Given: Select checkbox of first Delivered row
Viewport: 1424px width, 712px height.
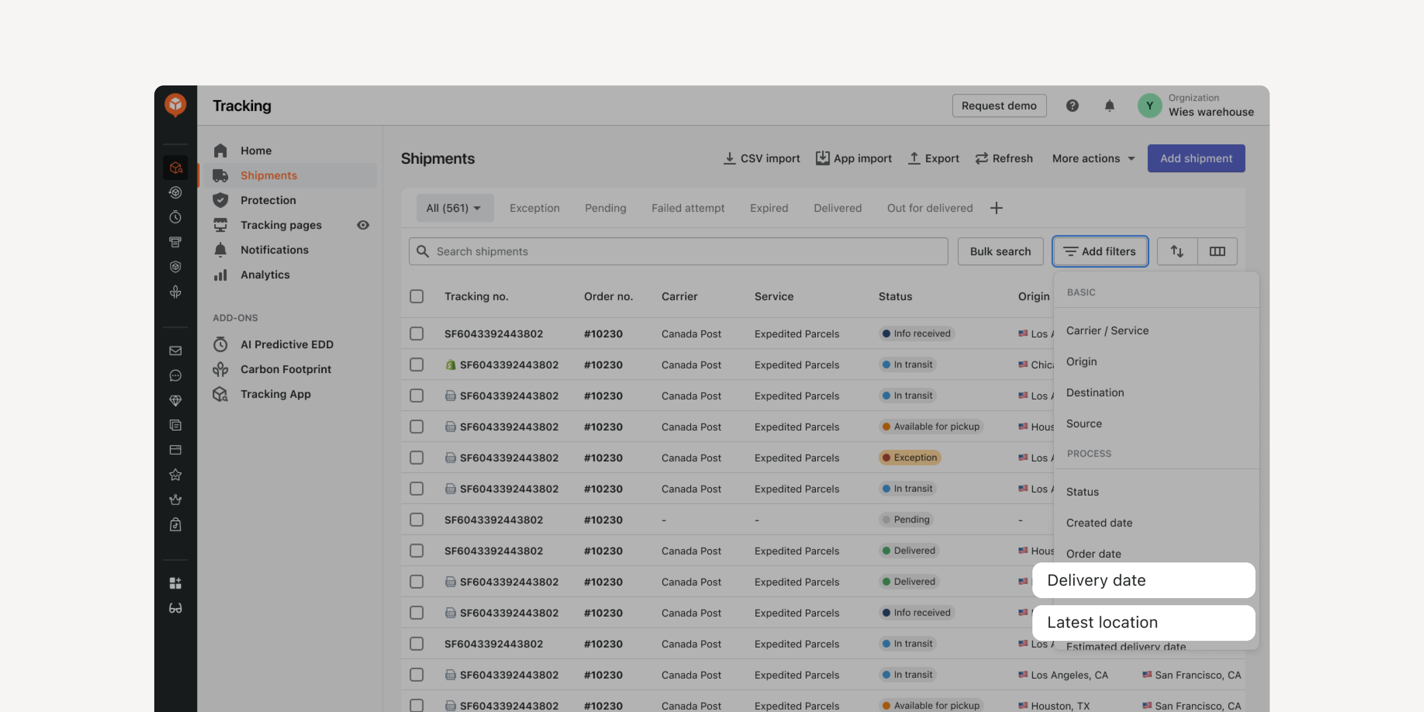Looking at the screenshot, I should (416, 551).
